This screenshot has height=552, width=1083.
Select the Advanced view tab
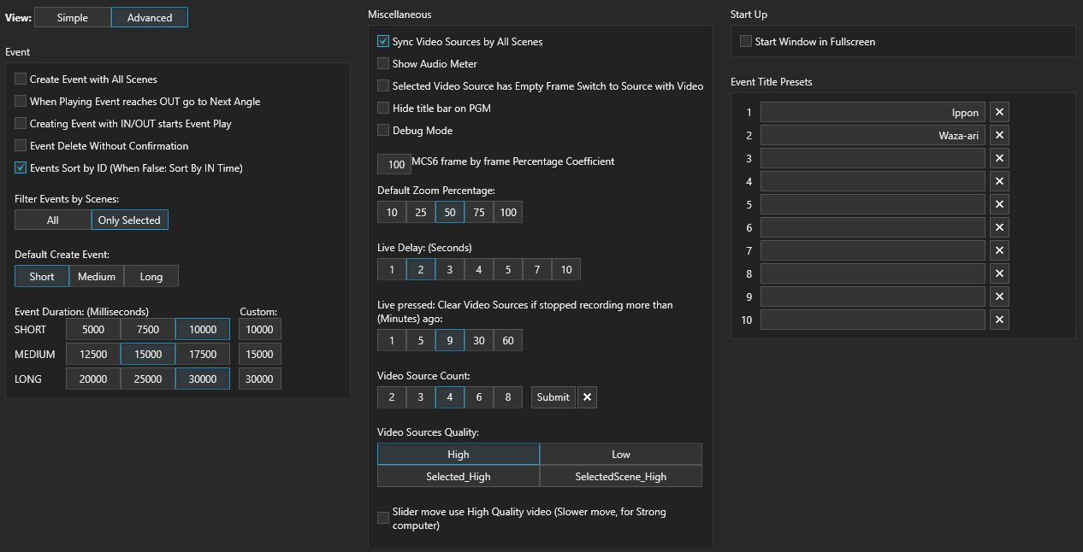click(x=150, y=17)
